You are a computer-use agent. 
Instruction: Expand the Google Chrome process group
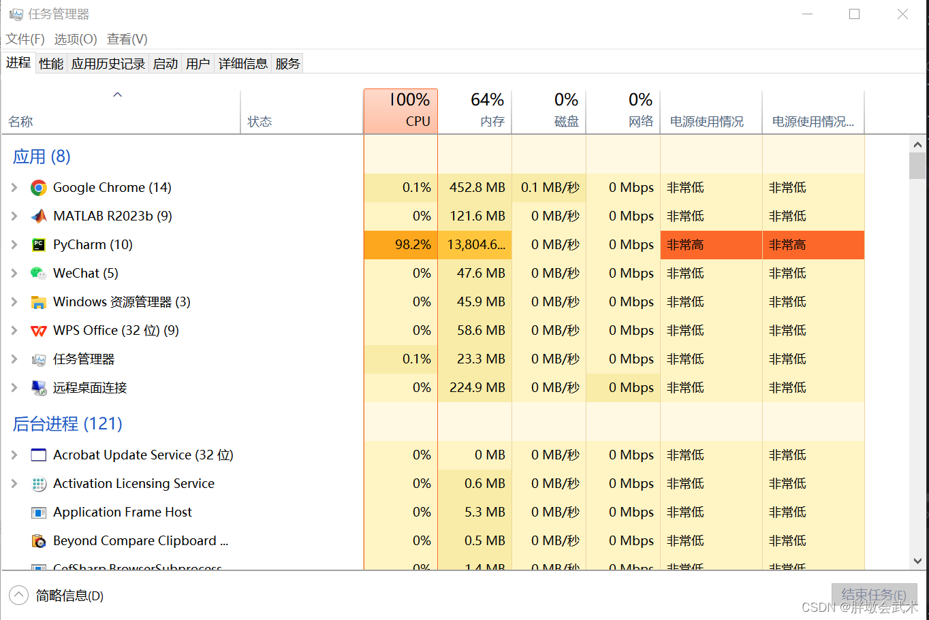point(14,187)
